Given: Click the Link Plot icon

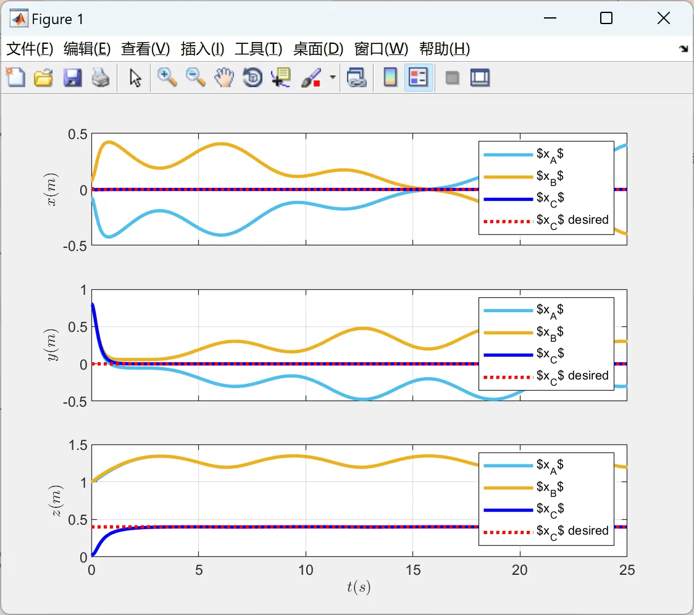Looking at the screenshot, I should 357,77.
